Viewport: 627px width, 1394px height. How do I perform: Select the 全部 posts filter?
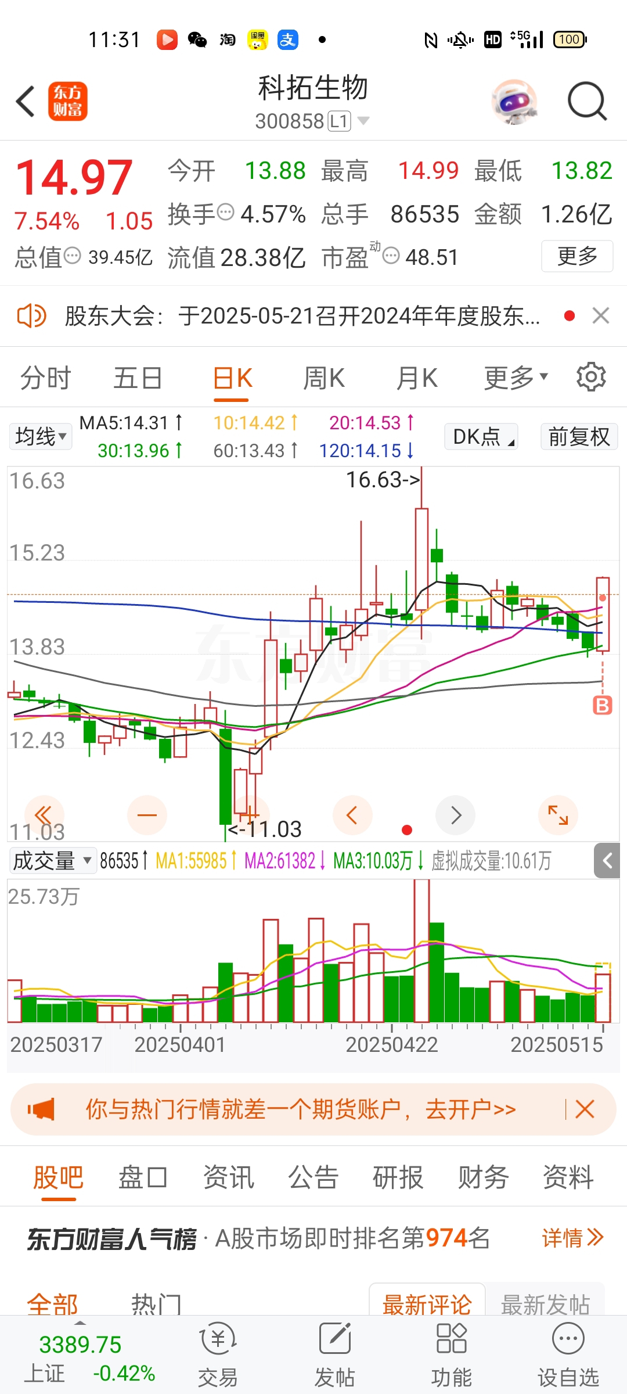click(52, 1304)
